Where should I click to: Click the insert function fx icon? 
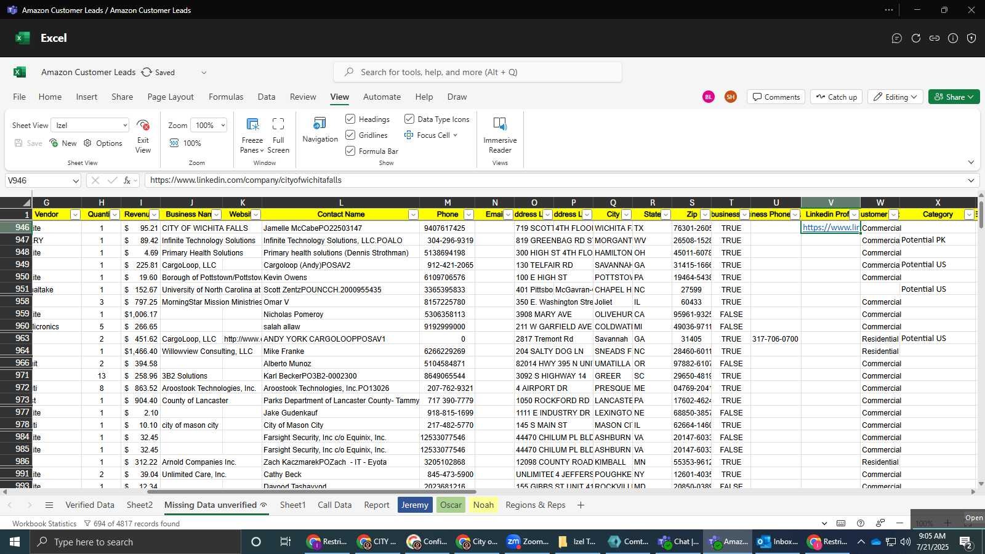[127, 180]
